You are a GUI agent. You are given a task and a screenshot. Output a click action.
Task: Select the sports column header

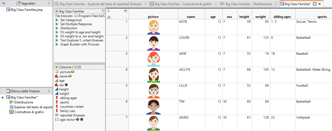(x=314, y=17)
